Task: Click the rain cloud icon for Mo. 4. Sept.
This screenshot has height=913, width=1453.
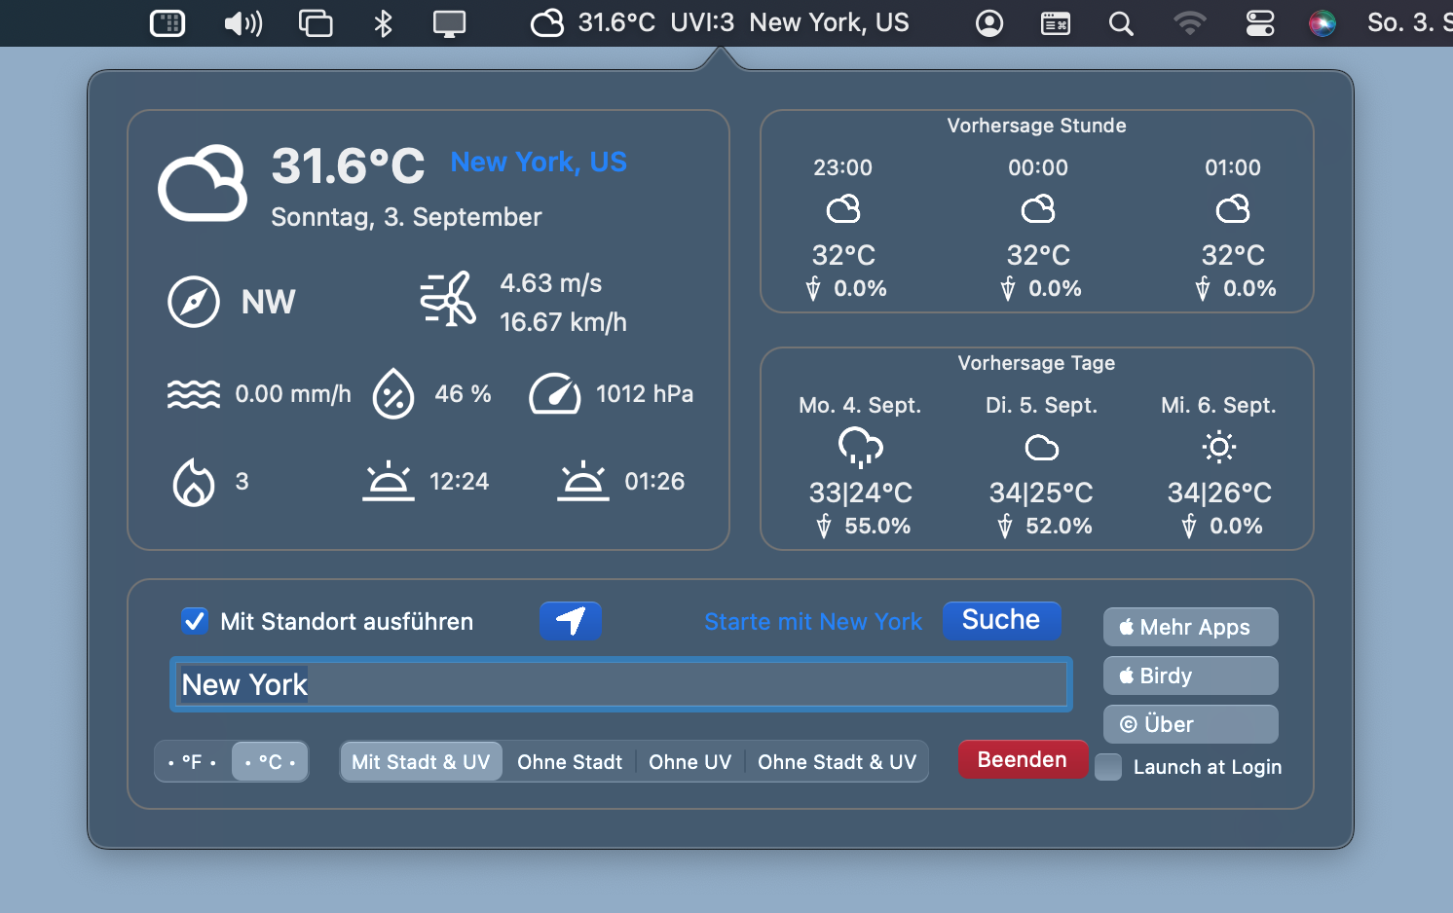Action: click(x=861, y=448)
